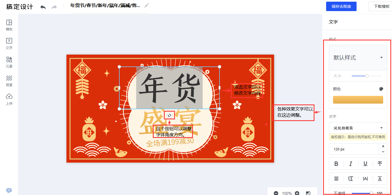Click the rotate handle below the text box
The width and height of the screenshot is (392, 195).
pos(169,115)
